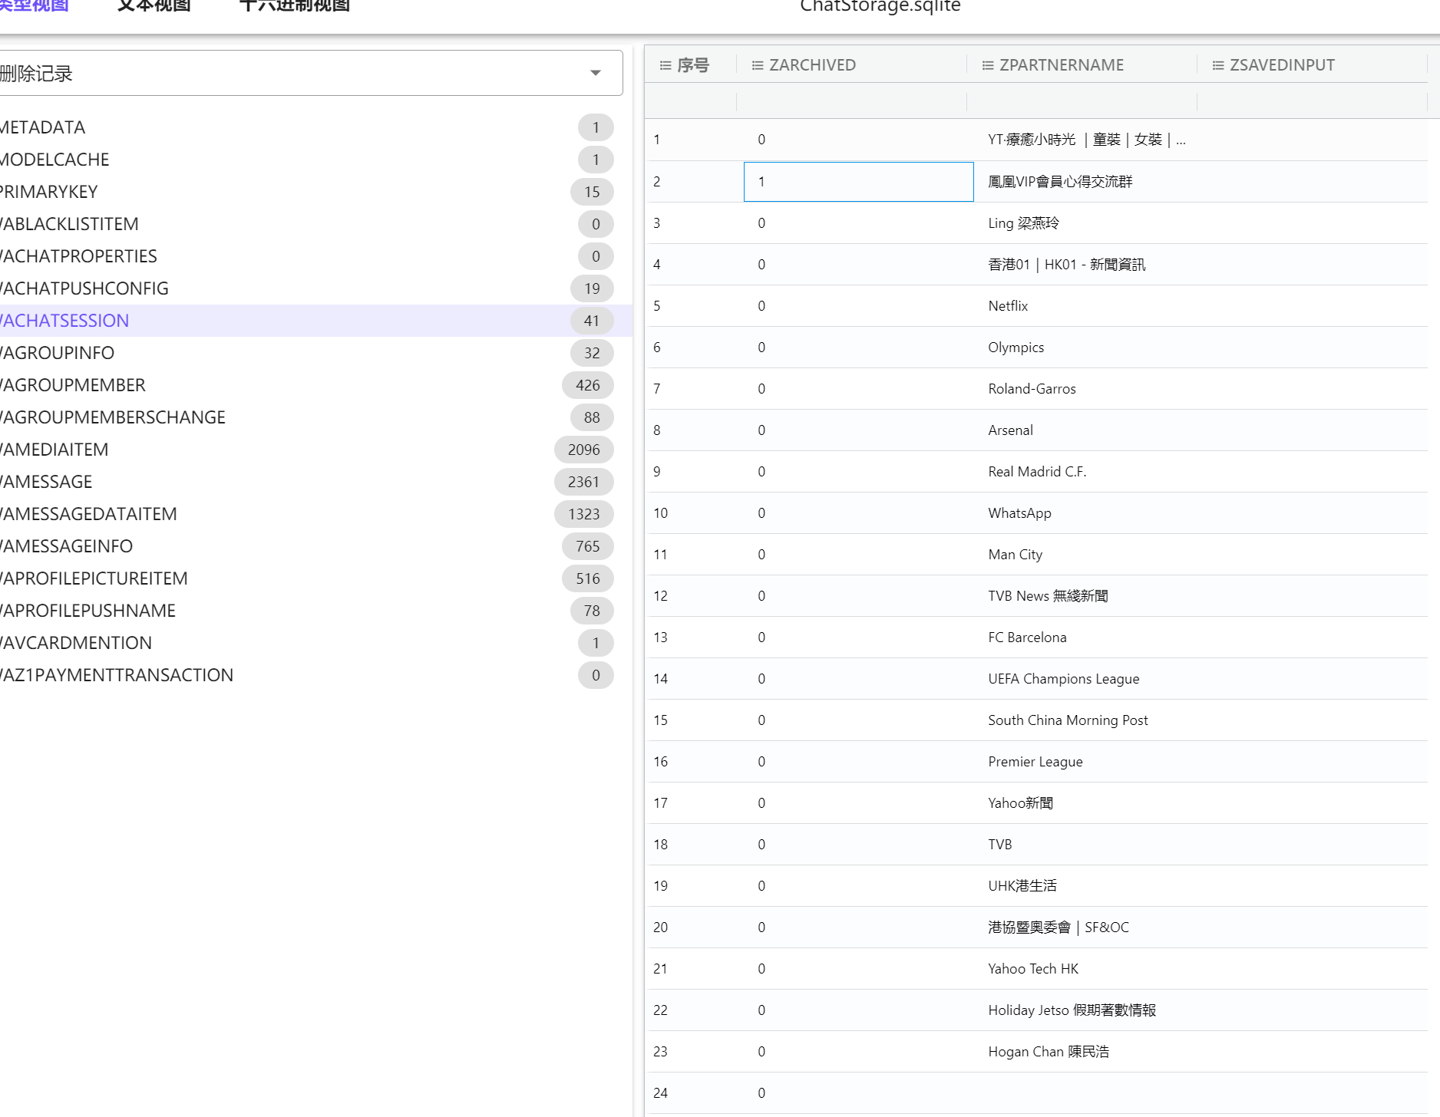Switch to the 文本视图 tab
The height and width of the screenshot is (1117, 1440).
coord(154,6)
